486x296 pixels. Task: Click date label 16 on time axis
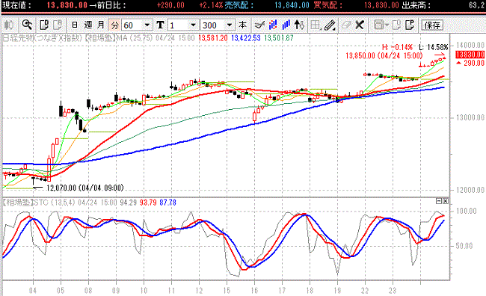click(x=254, y=291)
